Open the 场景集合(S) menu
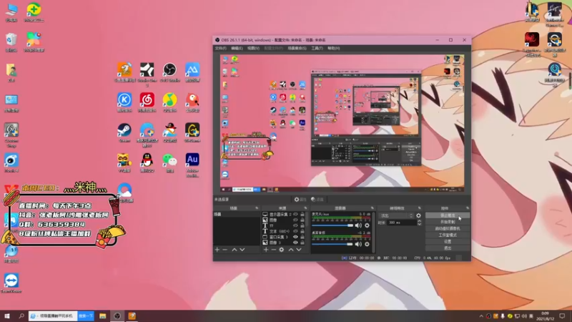The height and width of the screenshot is (322, 572). [x=297, y=48]
